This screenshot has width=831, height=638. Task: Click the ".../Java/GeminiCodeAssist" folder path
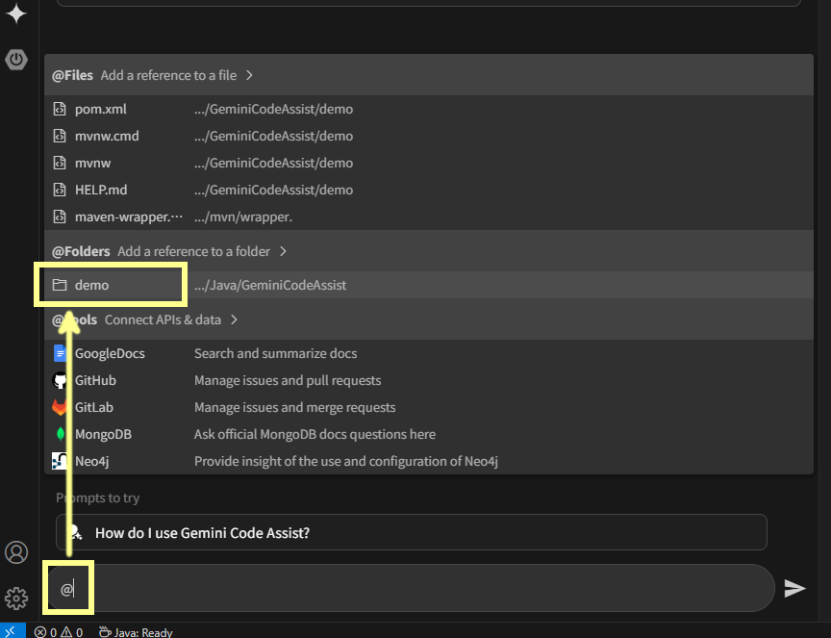pyautogui.click(x=270, y=285)
